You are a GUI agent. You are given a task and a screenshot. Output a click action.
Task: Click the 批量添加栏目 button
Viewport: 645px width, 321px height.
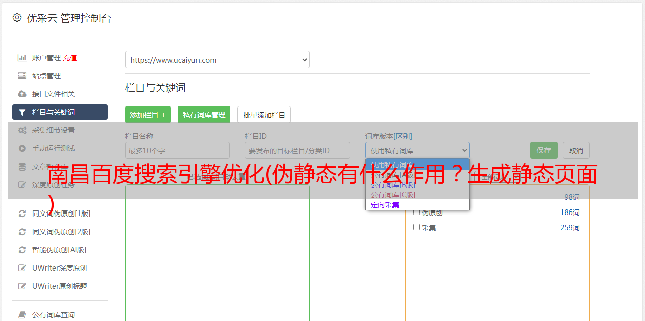pos(264,115)
